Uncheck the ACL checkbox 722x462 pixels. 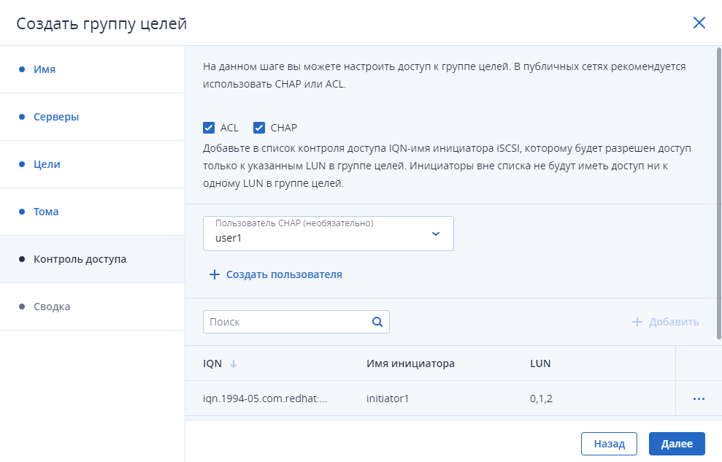pos(209,128)
